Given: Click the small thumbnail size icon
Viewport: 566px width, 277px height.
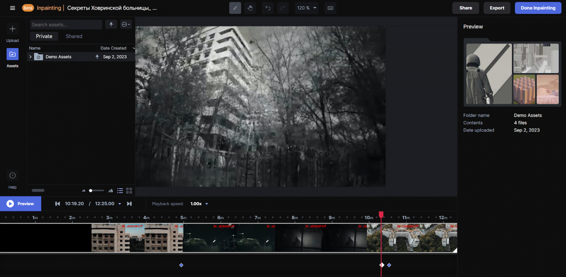Looking at the screenshot, I should [x=84, y=191].
